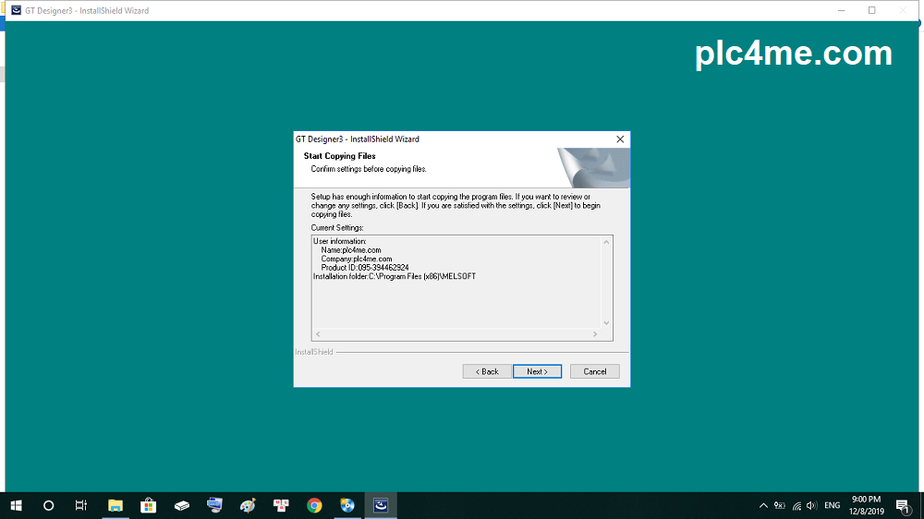Screen dimensions: 924x519
Task: Open the volume control in system tray
Action: pyautogui.click(x=811, y=505)
